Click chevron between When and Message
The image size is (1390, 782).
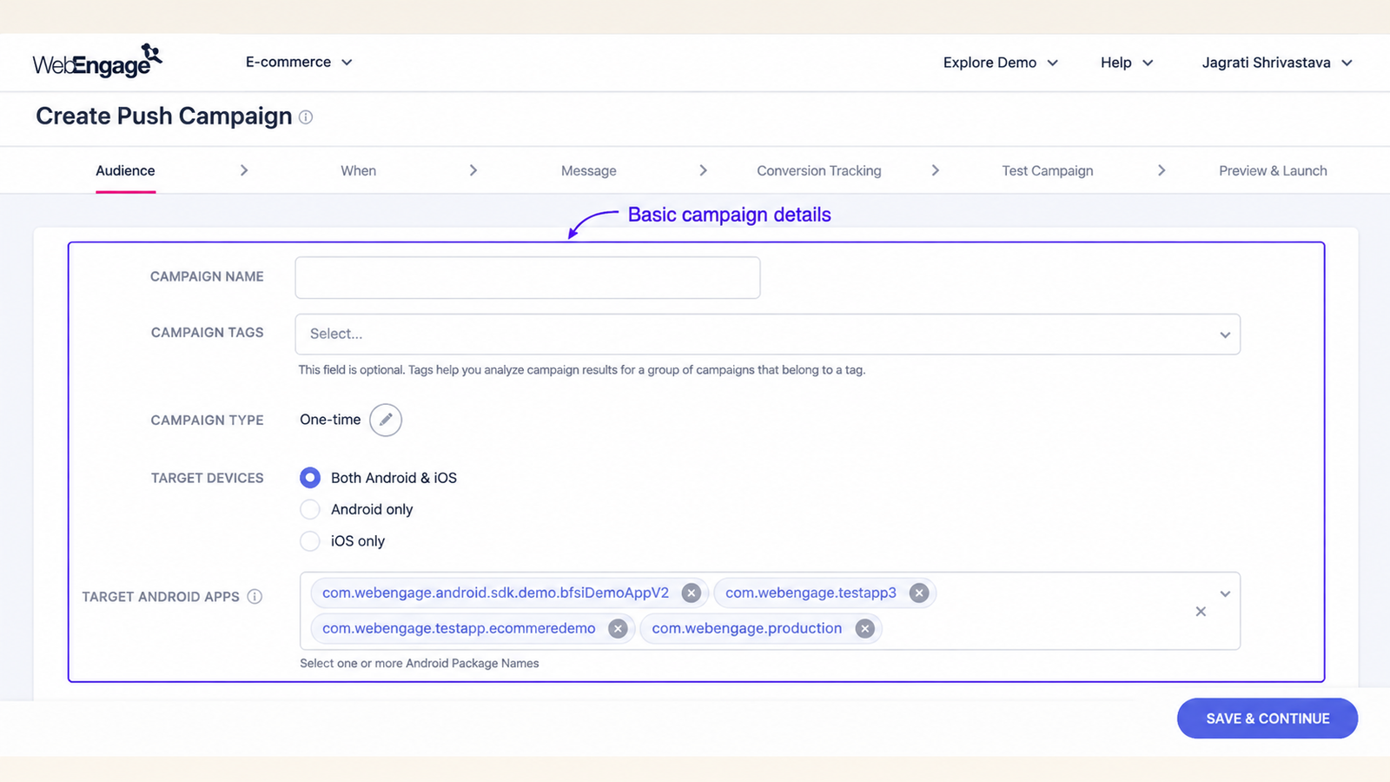point(473,170)
